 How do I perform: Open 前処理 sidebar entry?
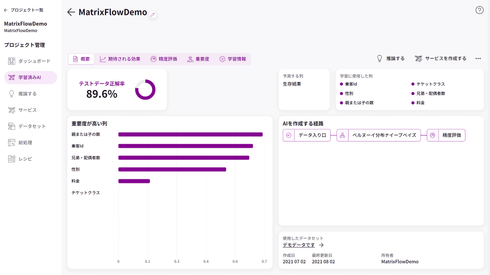(31, 143)
